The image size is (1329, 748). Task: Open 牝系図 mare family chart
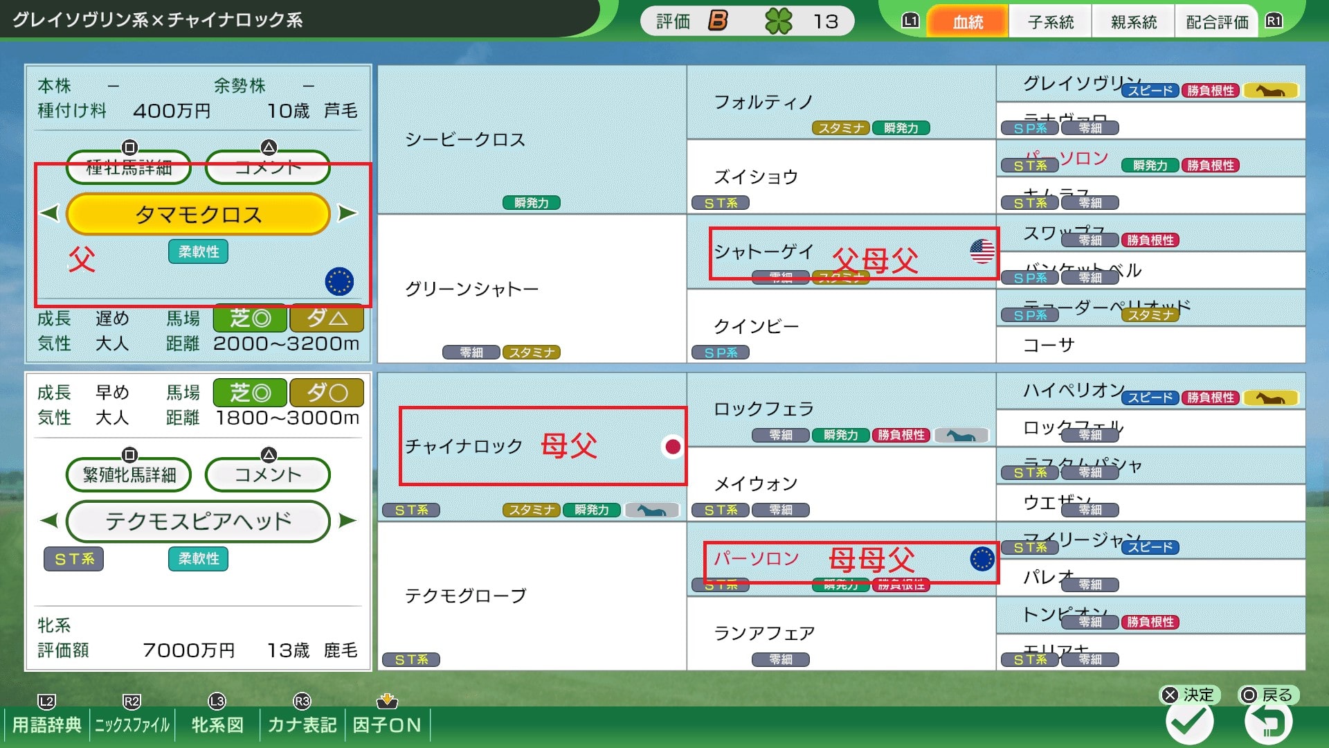[x=217, y=724]
